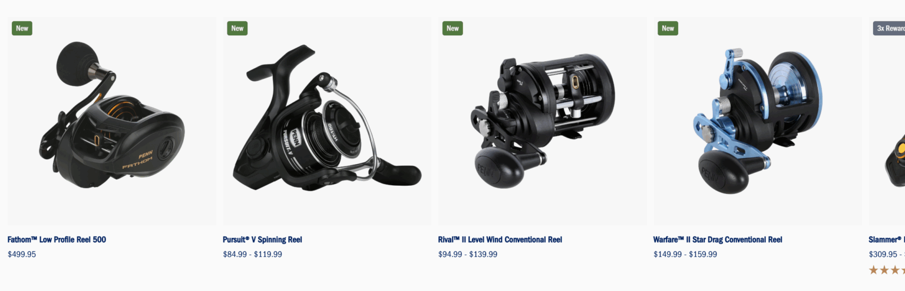Click the 3x Rewards badge

click(x=889, y=28)
